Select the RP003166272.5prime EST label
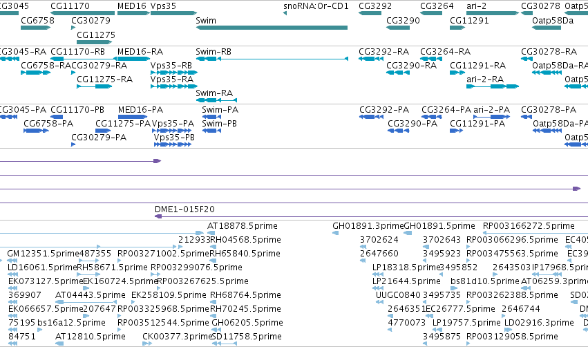 (x=529, y=226)
